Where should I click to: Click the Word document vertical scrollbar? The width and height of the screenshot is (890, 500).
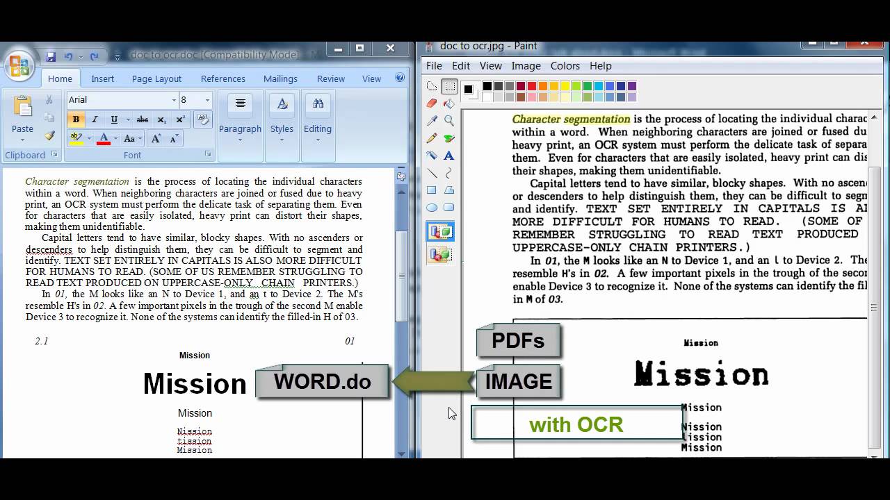click(402, 278)
